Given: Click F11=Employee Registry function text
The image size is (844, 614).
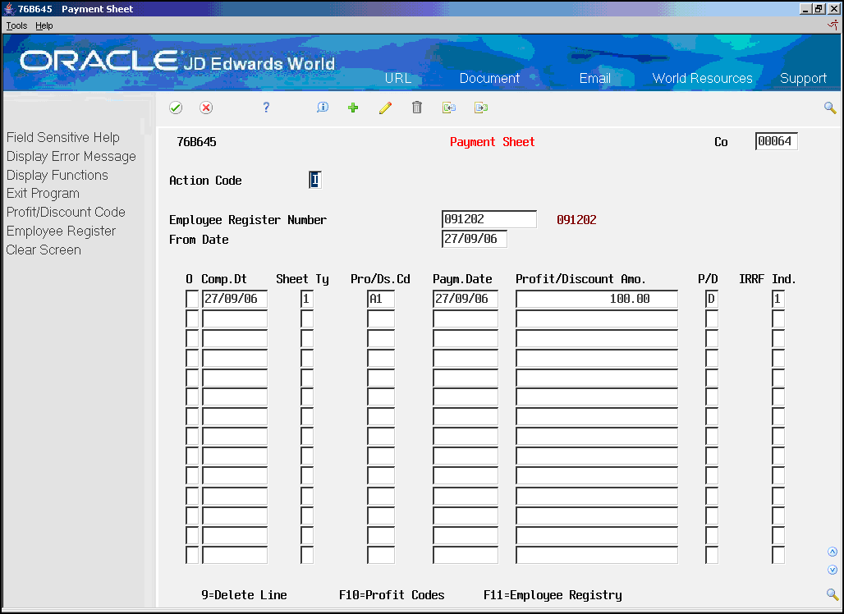Looking at the screenshot, I should click(553, 595).
